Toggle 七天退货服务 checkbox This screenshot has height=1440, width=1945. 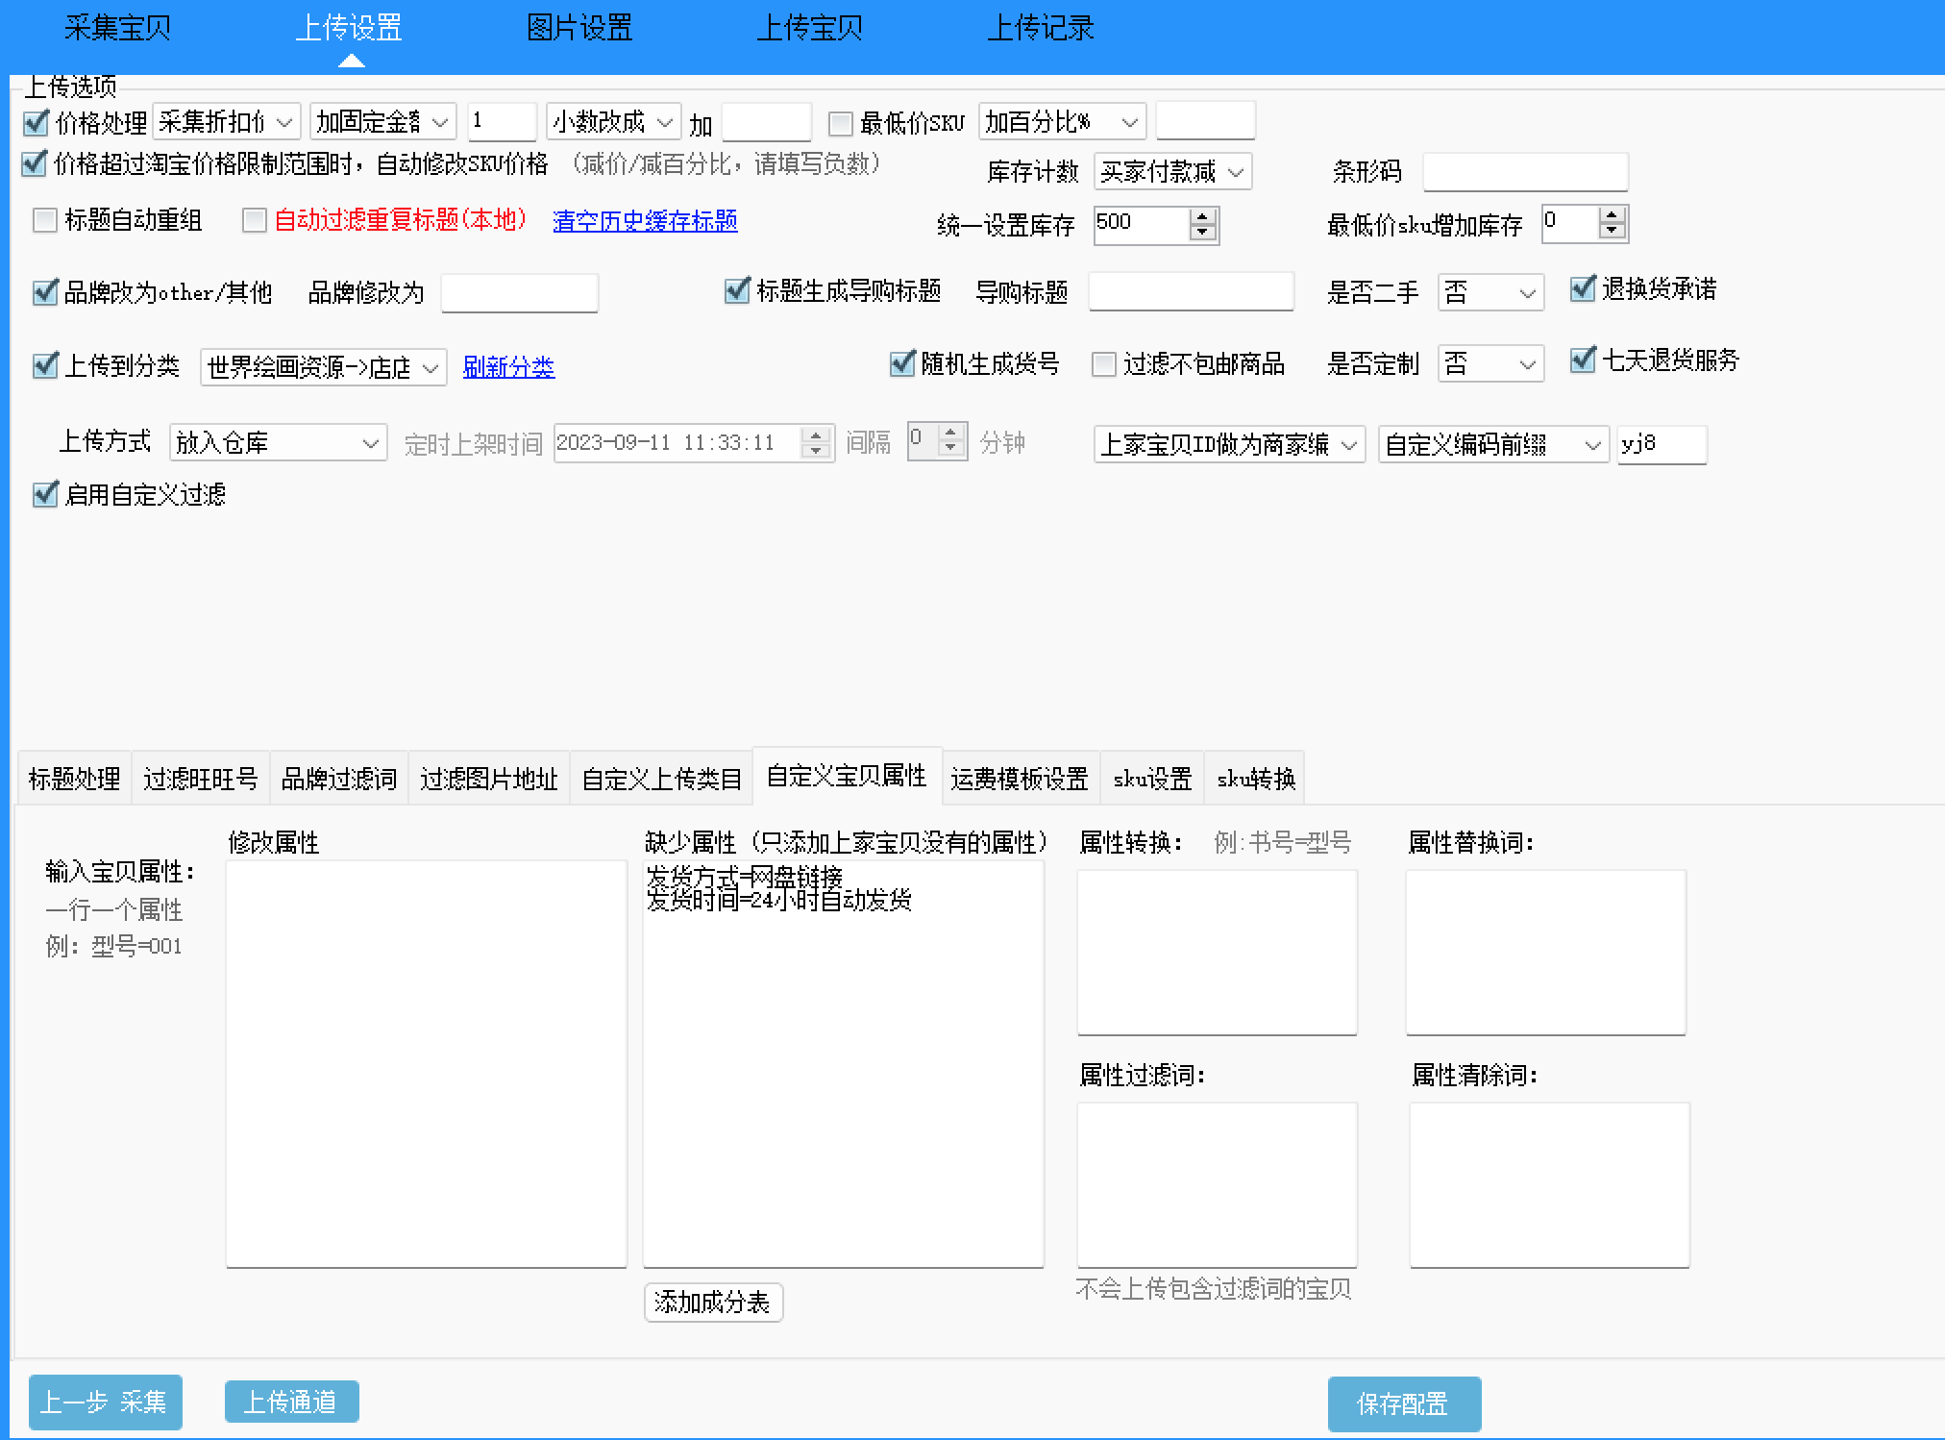[1583, 360]
